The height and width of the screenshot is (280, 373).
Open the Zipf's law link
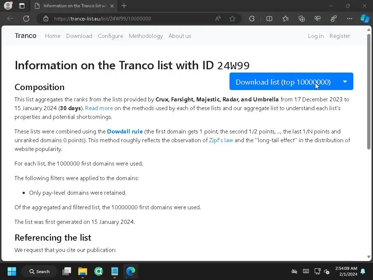[221, 140]
